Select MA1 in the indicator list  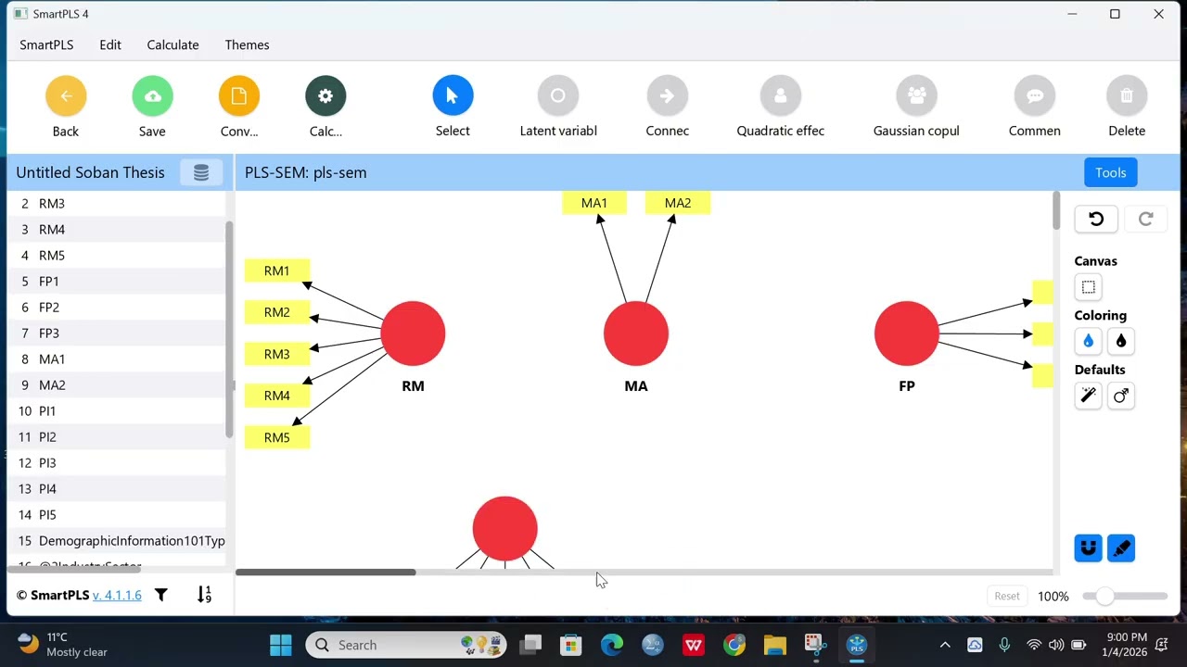coord(117,359)
